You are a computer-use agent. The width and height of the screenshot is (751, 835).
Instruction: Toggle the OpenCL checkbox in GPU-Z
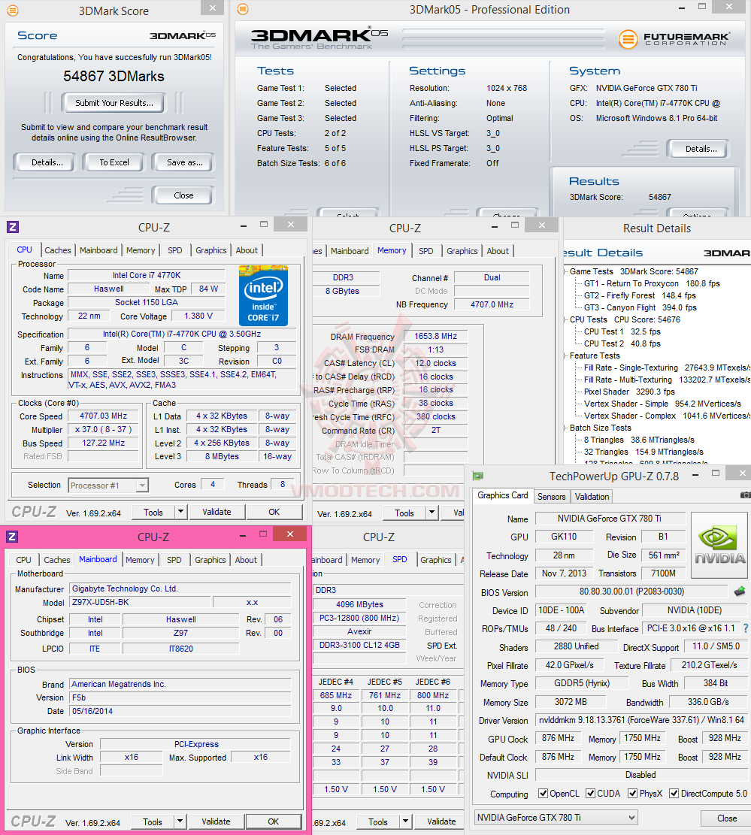click(x=543, y=794)
